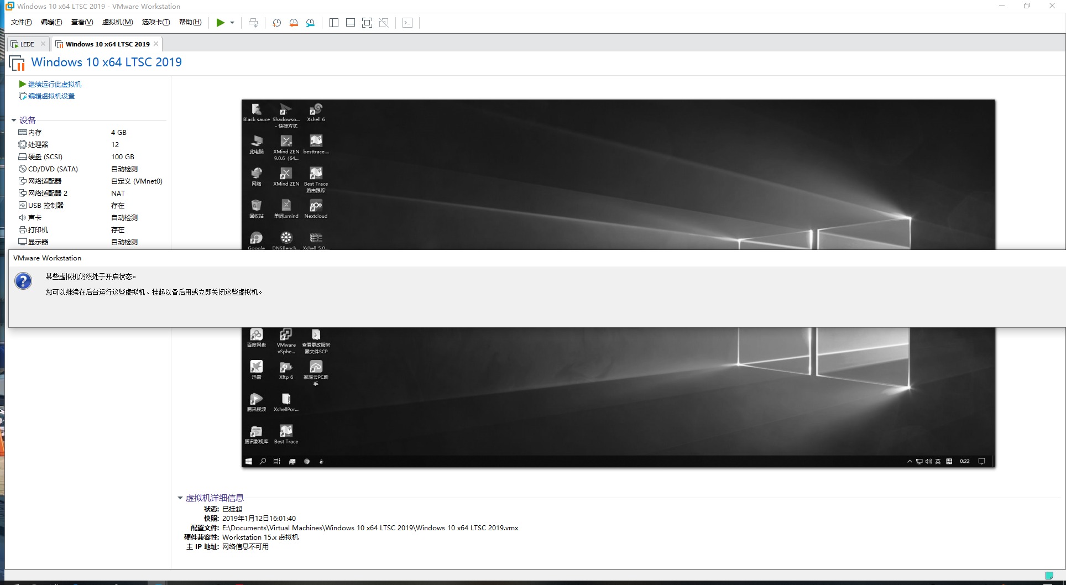Select the 显示器 device row
This screenshot has width=1066, height=585.
[91, 242]
